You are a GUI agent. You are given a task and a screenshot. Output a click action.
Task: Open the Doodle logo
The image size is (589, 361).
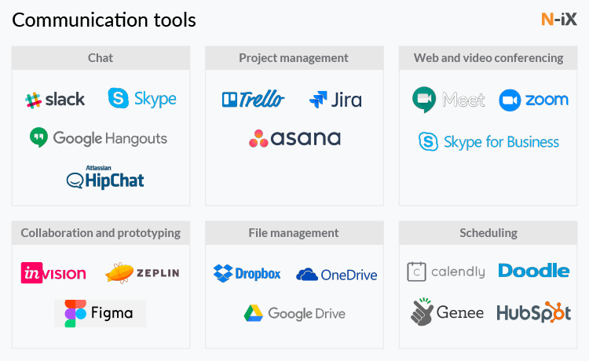534,271
